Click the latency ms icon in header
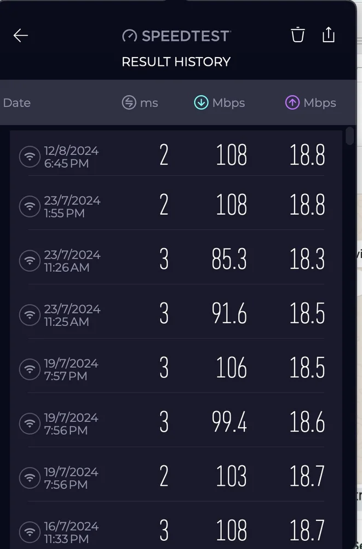 click(128, 102)
